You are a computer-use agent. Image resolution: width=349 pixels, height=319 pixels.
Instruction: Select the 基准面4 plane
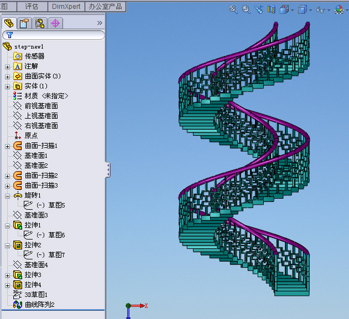pyautogui.click(x=36, y=265)
